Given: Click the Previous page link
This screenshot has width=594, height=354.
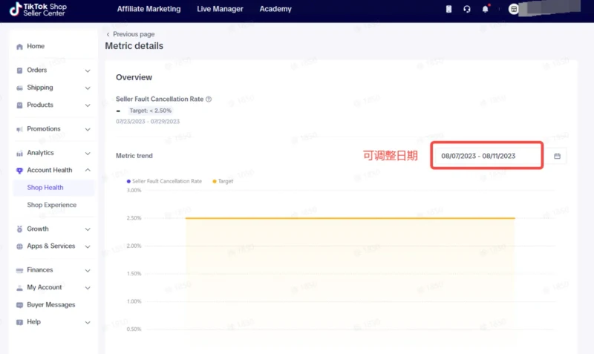Looking at the screenshot, I should pos(134,34).
